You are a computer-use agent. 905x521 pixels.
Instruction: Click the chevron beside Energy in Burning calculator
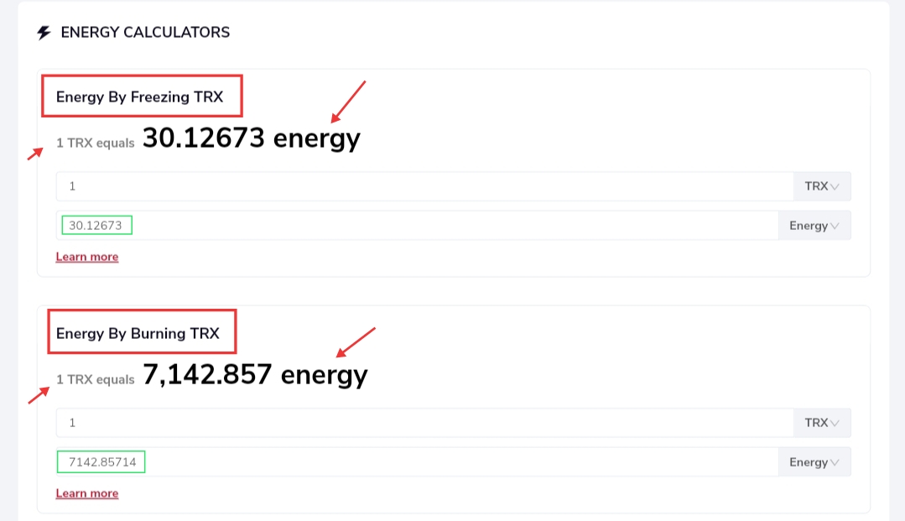click(835, 462)
